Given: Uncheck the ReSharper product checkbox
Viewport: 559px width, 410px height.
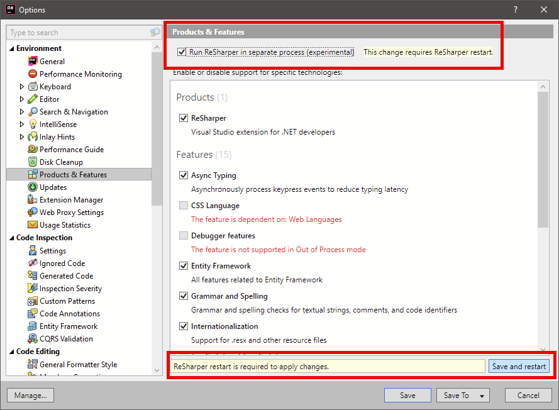Looking at the screenshot, I should point(183,118).
